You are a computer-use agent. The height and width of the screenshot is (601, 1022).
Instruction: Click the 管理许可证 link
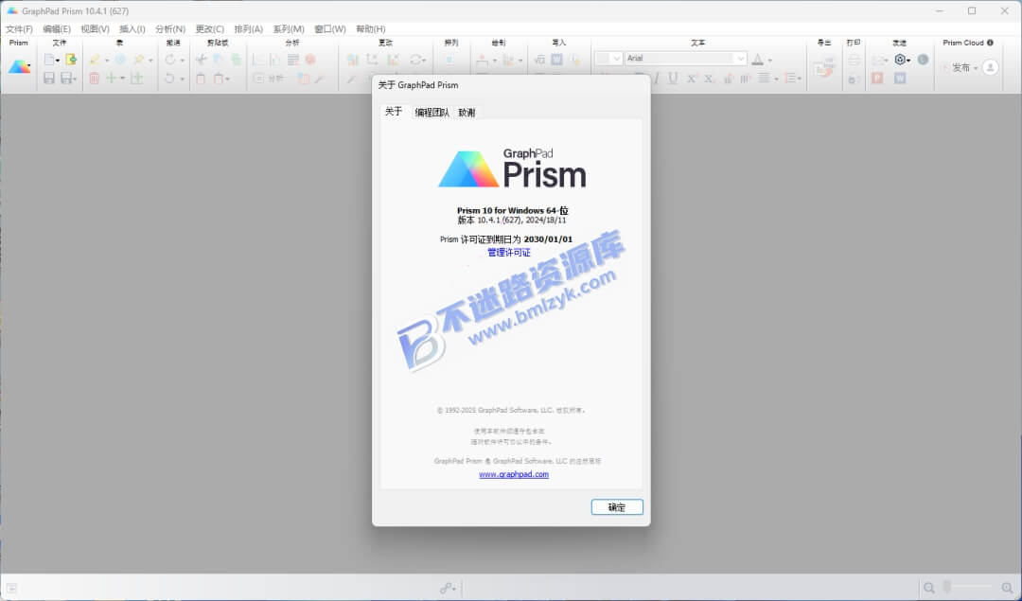(x=509, y=253)
